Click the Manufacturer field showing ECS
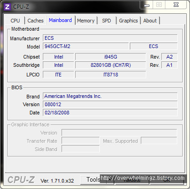The height and width of the screenshot is (189, 190). point(110,38)
